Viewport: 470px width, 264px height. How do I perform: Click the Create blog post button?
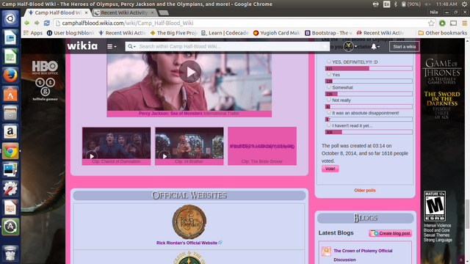click(x=390, y=233)
